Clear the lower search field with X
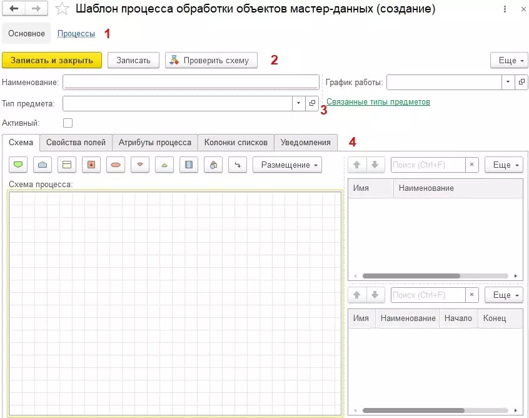529x418 pixels. tap(471, 295)
